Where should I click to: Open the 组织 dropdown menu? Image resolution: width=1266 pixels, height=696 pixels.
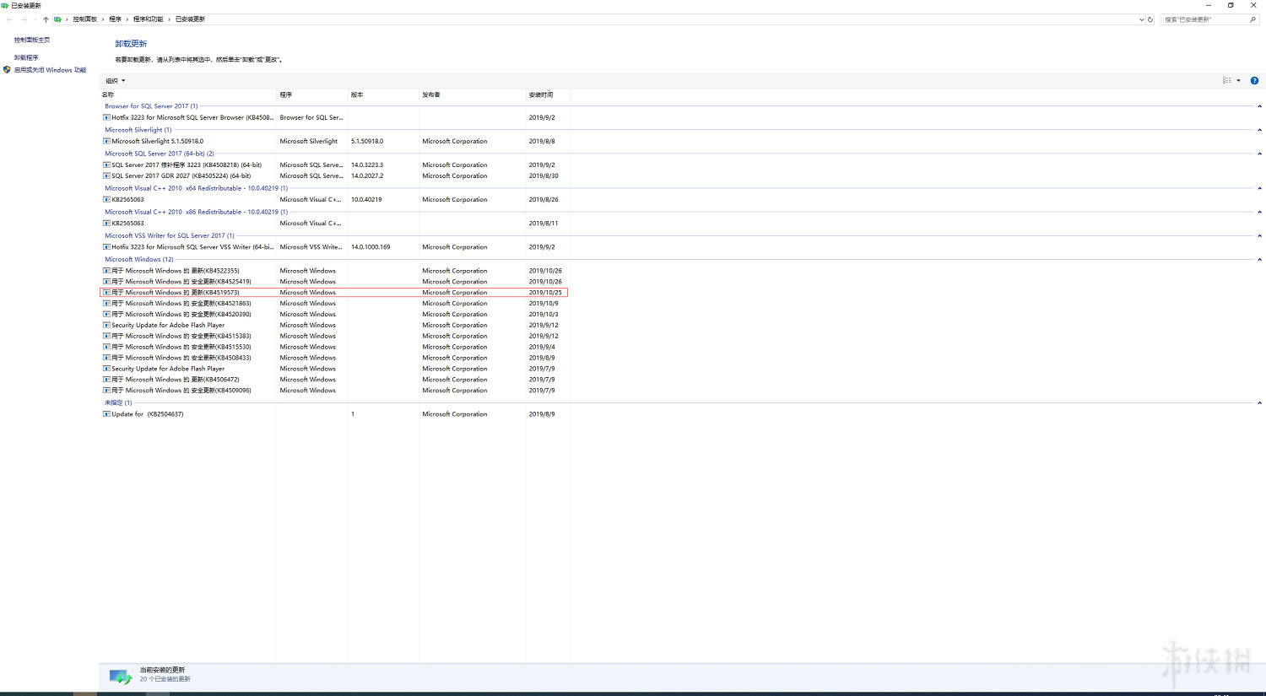[115, 81]
